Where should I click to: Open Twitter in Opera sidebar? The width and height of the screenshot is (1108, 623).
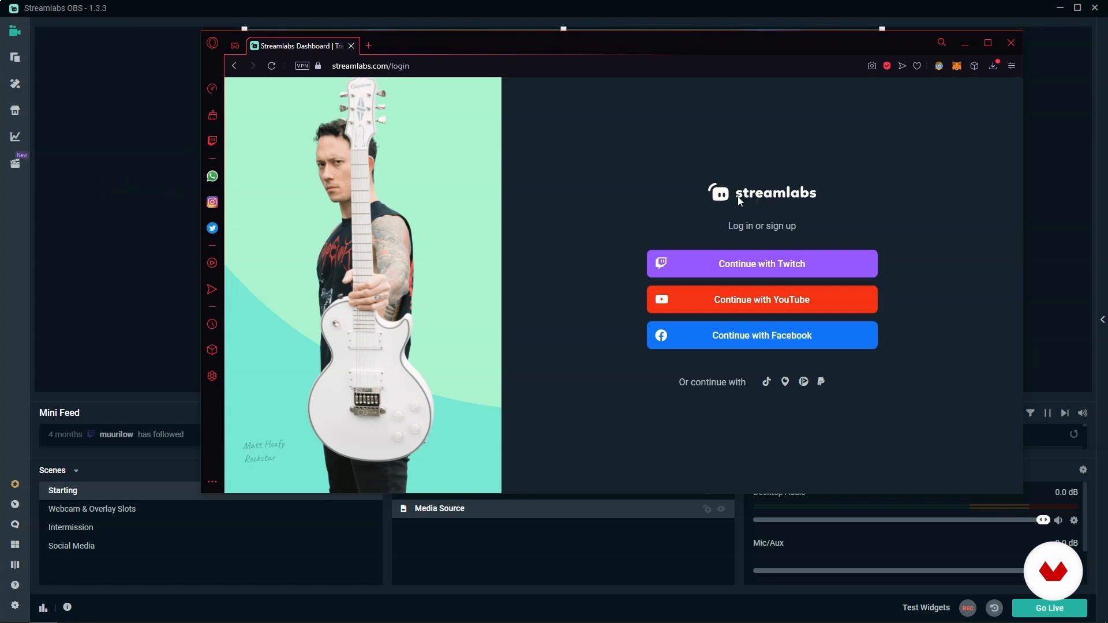(212, 228)
